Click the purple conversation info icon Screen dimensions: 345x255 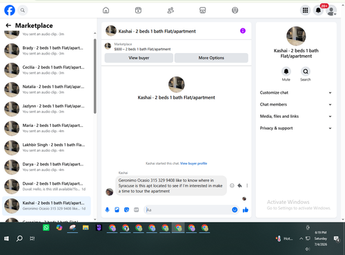243,31
